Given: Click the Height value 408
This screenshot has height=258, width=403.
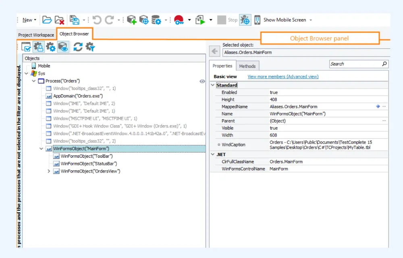Looking at the screenshot, I should pos(273,100).
